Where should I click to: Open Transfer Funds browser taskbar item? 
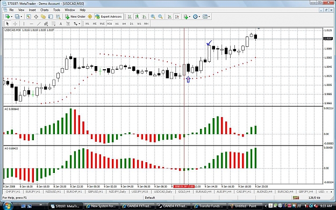pos(209,206)
